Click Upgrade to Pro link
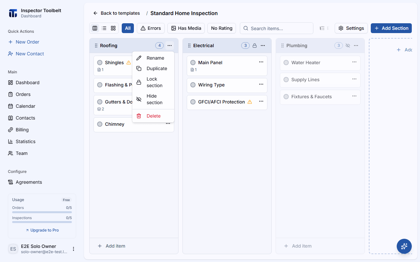 42,230
